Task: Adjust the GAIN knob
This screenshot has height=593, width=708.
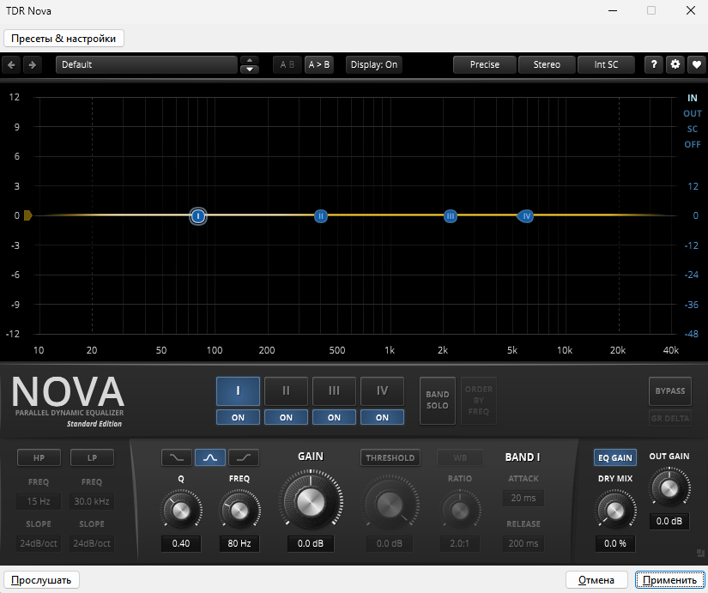Action: tap(311, 502)
